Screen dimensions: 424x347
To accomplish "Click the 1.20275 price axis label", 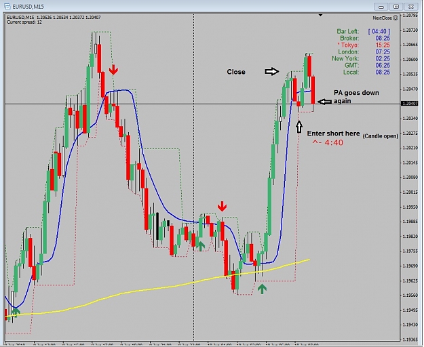I will (x=410, y=133).
